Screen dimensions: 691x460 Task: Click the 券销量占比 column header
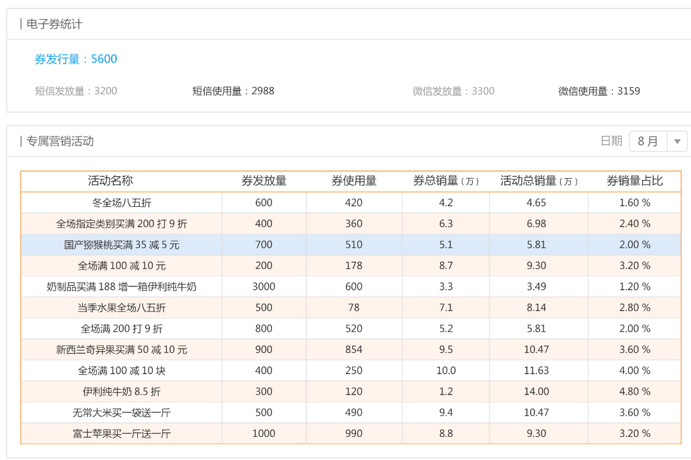click(x=635, y=181)
